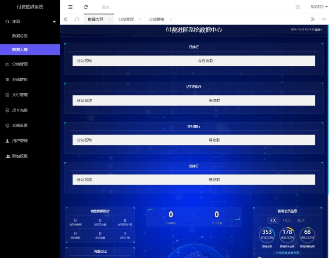This screenshot has height=258, width=329.
Task: Click the shield icon beside 点卡充值
Action: pyautogui.click(x=7, y=110)
